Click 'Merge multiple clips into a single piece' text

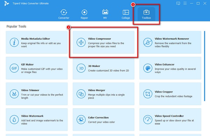point(106,96)
